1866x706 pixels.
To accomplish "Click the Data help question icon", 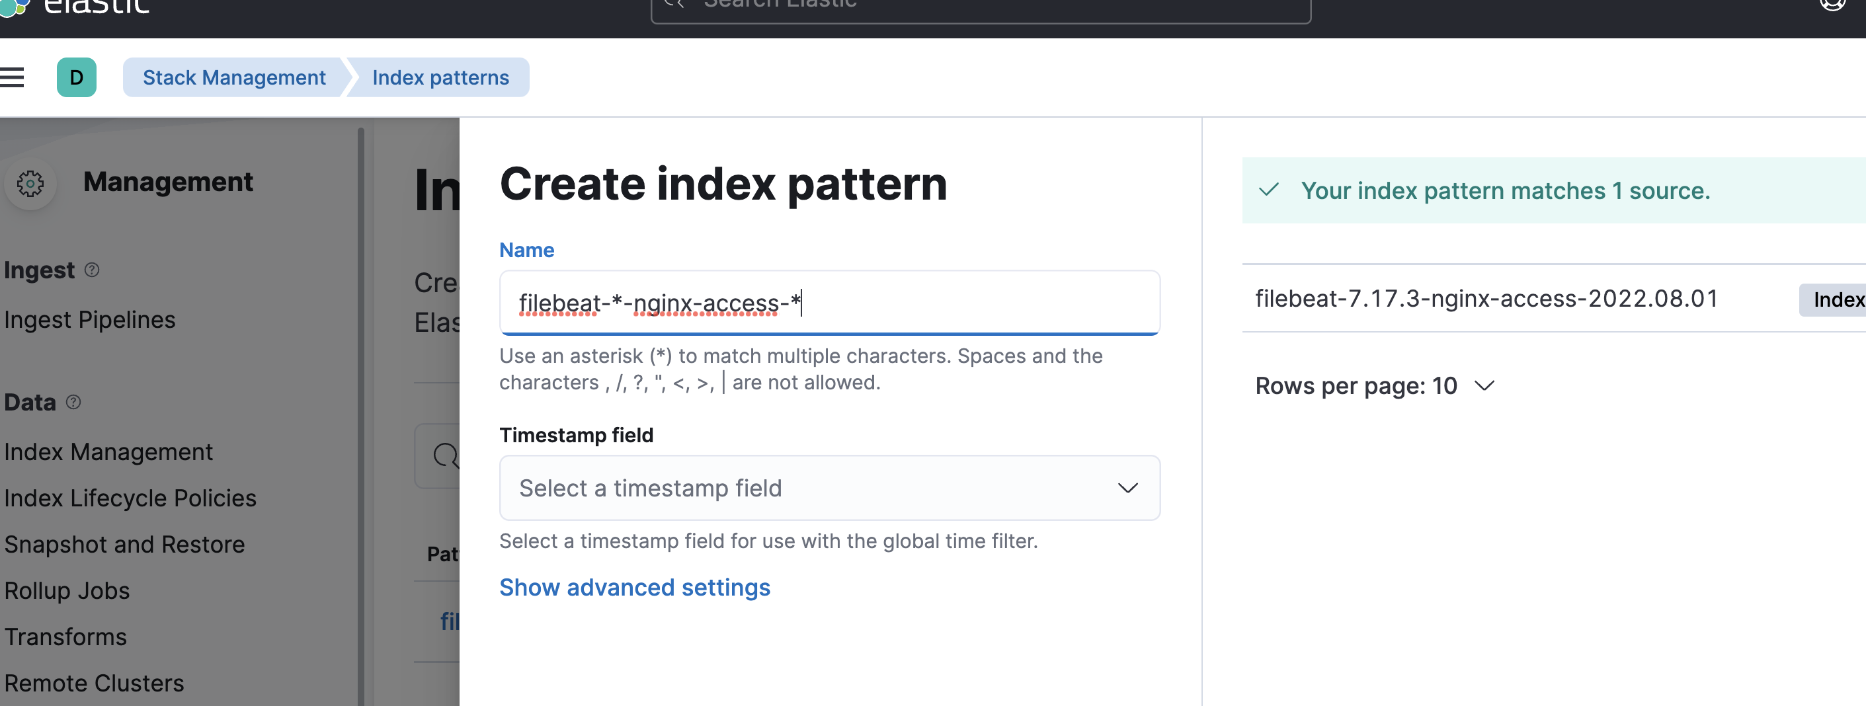I will click(73, 402).
